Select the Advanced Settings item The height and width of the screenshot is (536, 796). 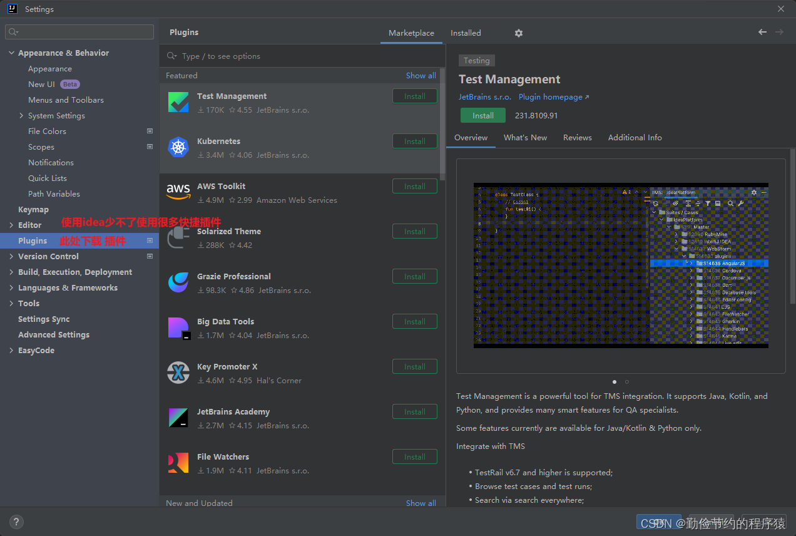[54, 335]
